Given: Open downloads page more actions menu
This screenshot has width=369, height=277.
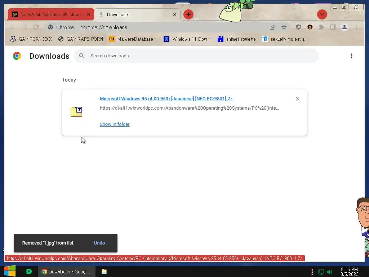Looking at the screenshot, I should pyautogui.click(x=352, y=56).
